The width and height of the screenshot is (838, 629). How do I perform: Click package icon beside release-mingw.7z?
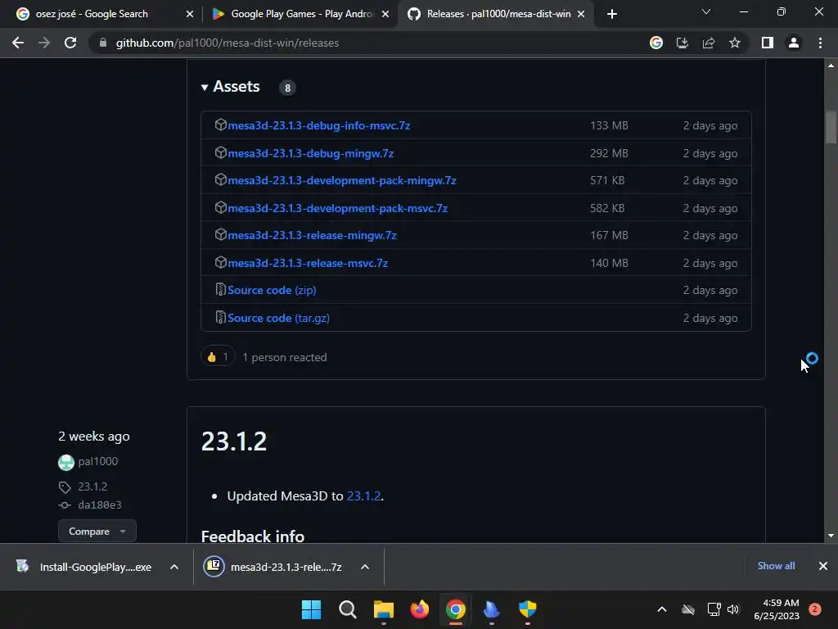point(220,234)
